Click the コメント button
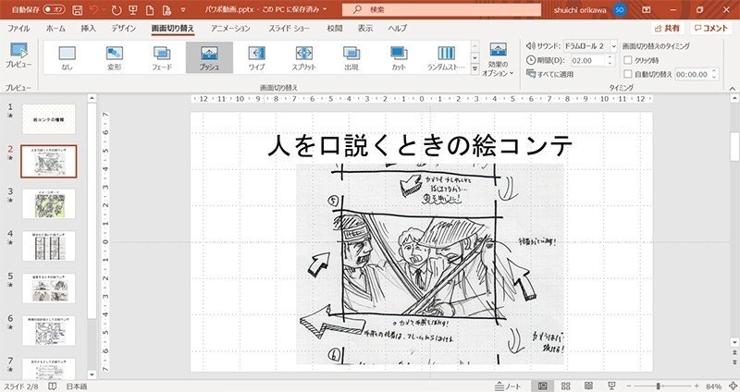The height and width of the screenshot is (392, 740). coord(711,29)
